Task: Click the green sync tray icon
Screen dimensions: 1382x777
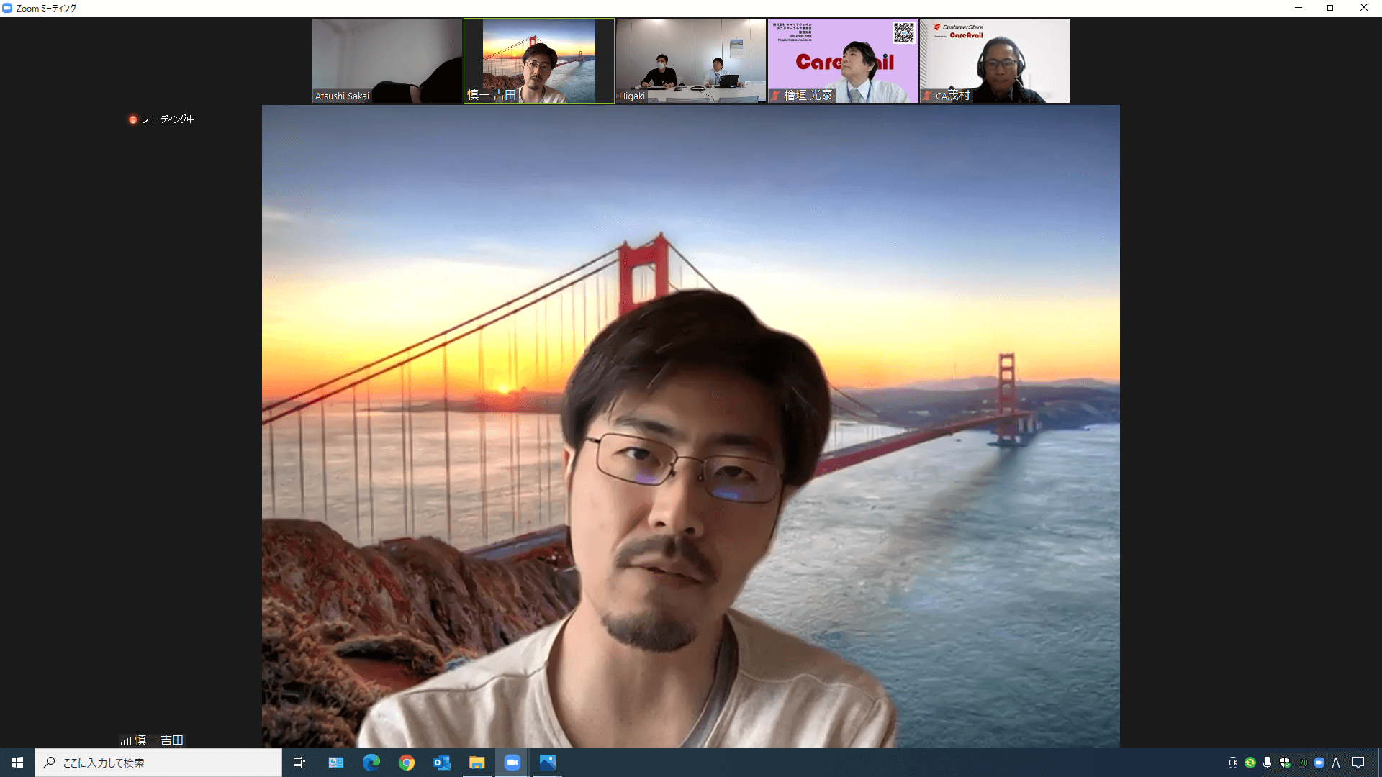Action: coord(1250,763)
